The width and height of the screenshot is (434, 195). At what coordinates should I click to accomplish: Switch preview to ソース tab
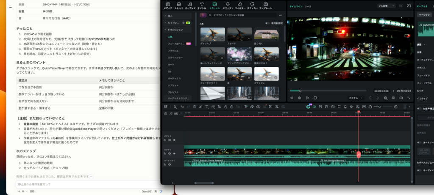308,6
